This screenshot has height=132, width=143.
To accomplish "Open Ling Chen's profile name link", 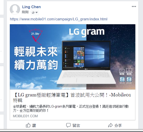I will point(31,7).
